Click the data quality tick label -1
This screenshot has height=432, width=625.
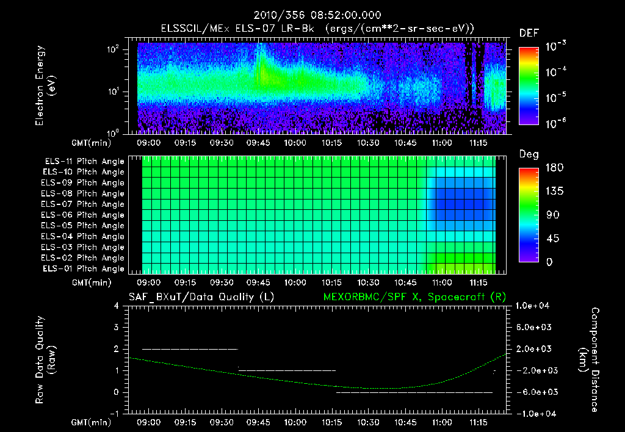tap(114, 414)
